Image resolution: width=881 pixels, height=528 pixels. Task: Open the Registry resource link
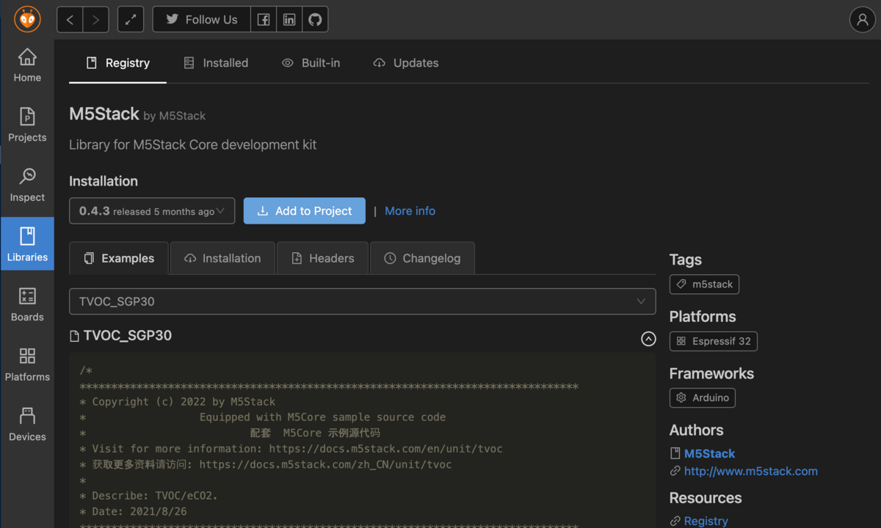pos(706,521)
